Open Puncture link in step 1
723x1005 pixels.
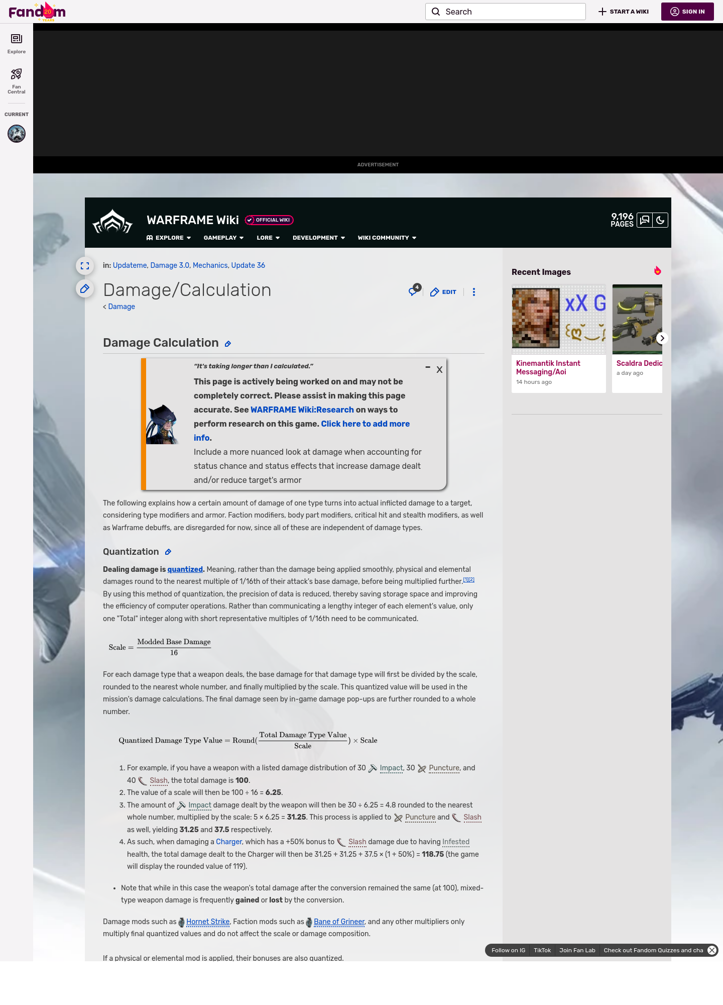coord(444,768)
